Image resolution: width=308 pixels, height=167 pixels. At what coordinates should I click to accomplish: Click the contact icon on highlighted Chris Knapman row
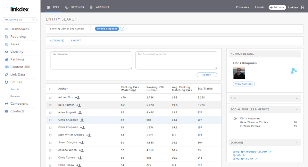click(x=82, y=120)
